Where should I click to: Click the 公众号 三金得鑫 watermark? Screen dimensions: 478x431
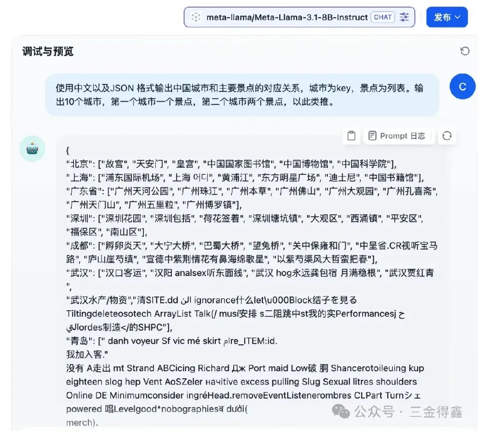397,412
